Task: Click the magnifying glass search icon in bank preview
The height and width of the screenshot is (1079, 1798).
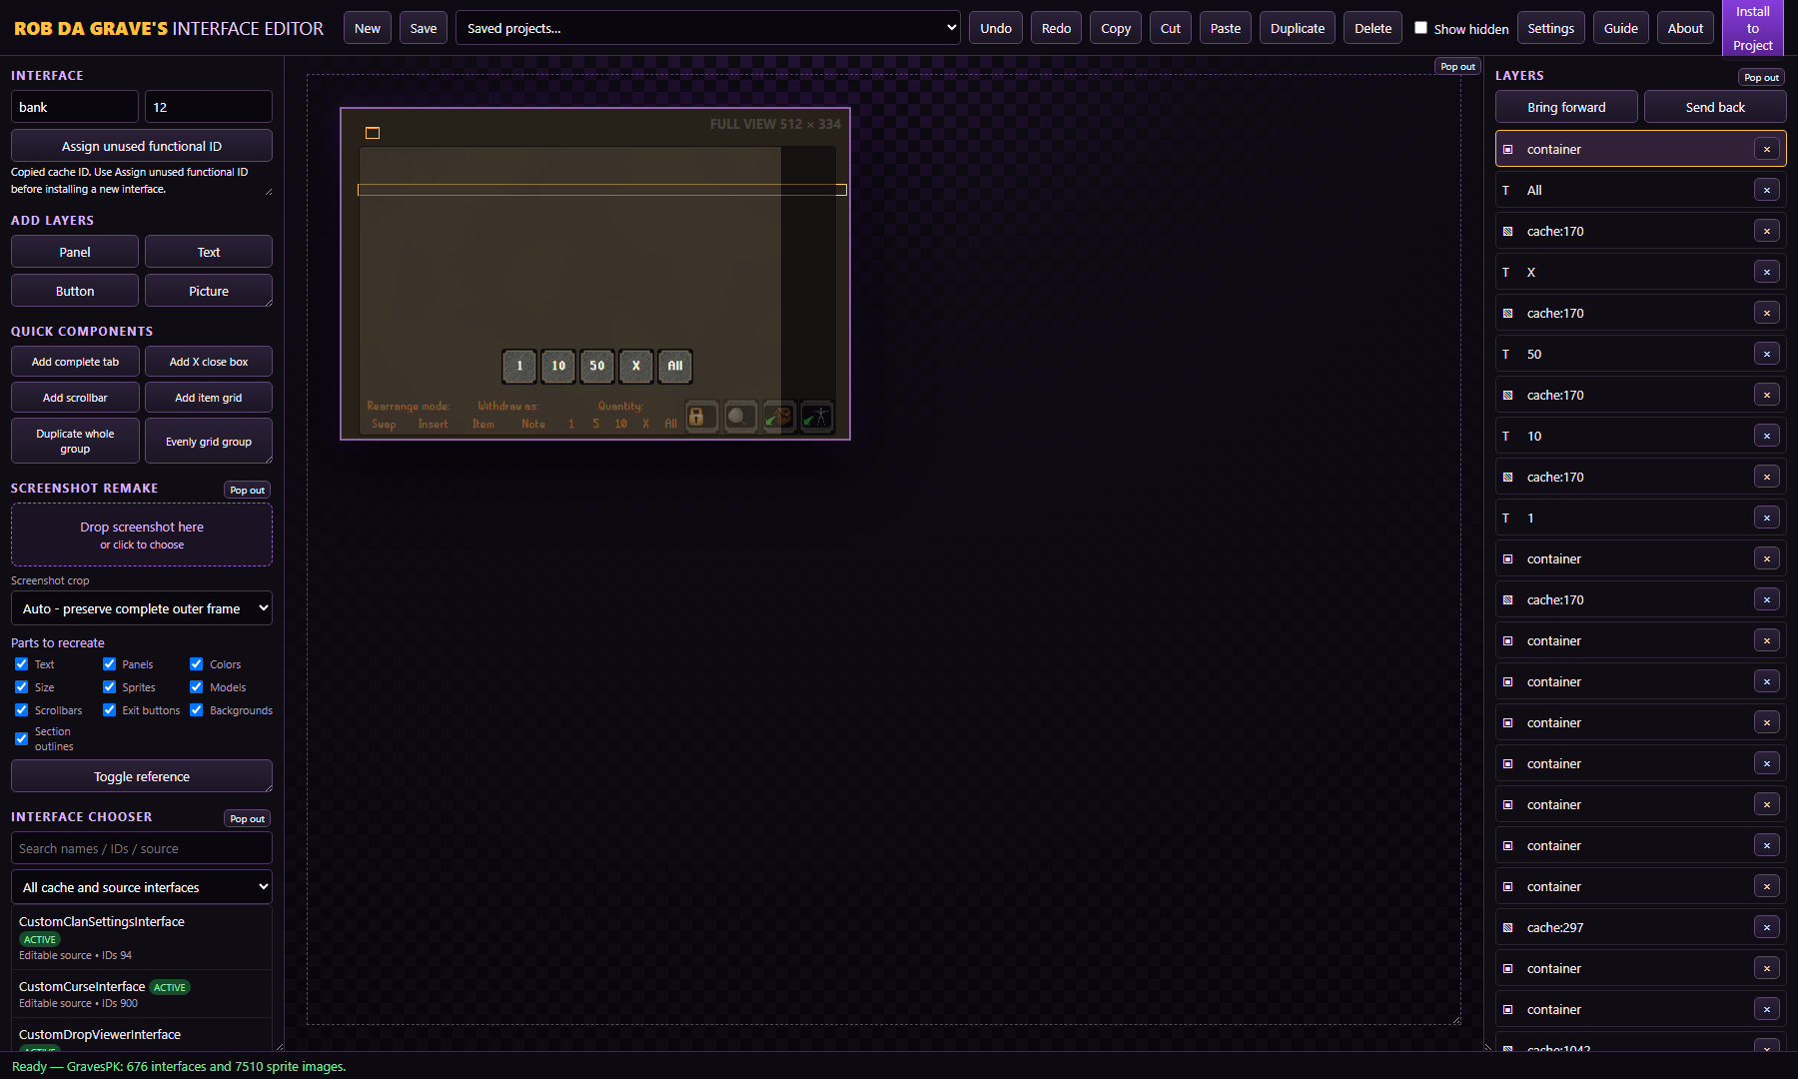Action: [739, 417]
